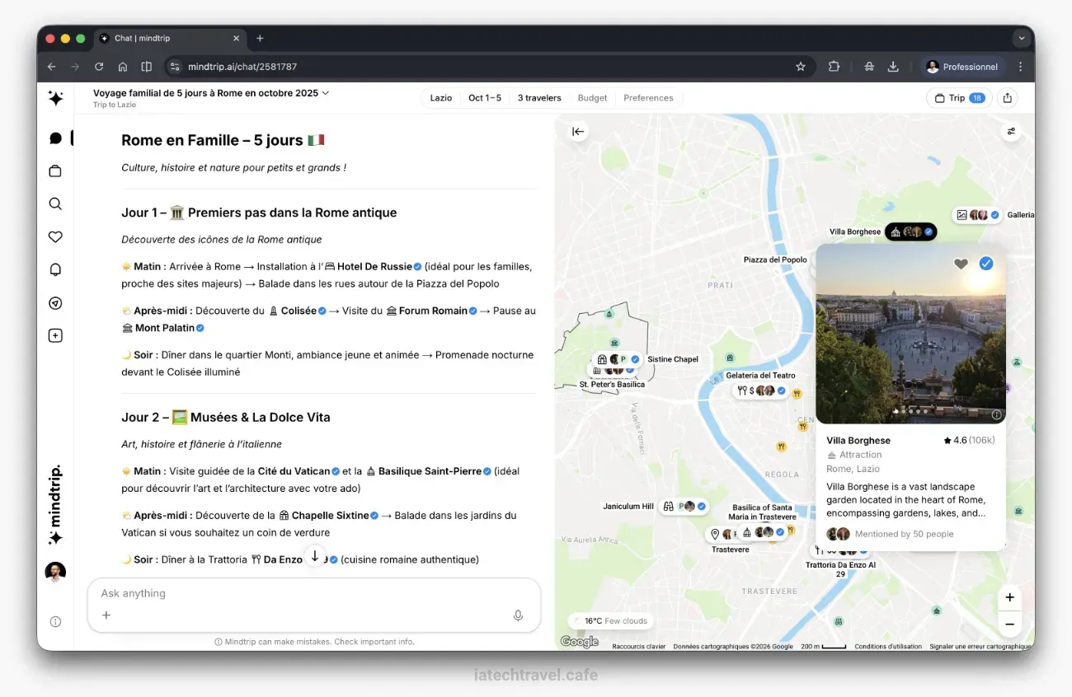Click the Galleria map pin at map edge

977,215
